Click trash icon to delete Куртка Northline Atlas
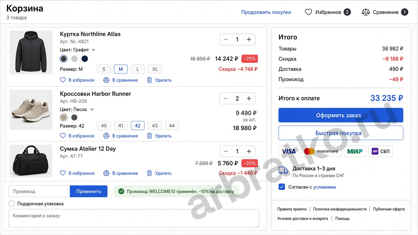This screenshot has height=235, width=418. click(x=150, y=80)
